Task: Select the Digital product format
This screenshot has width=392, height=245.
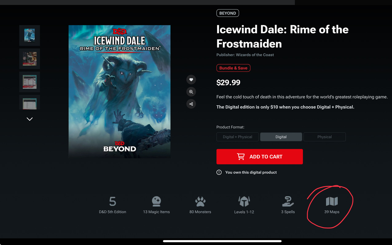Action: tap(281, 137)
